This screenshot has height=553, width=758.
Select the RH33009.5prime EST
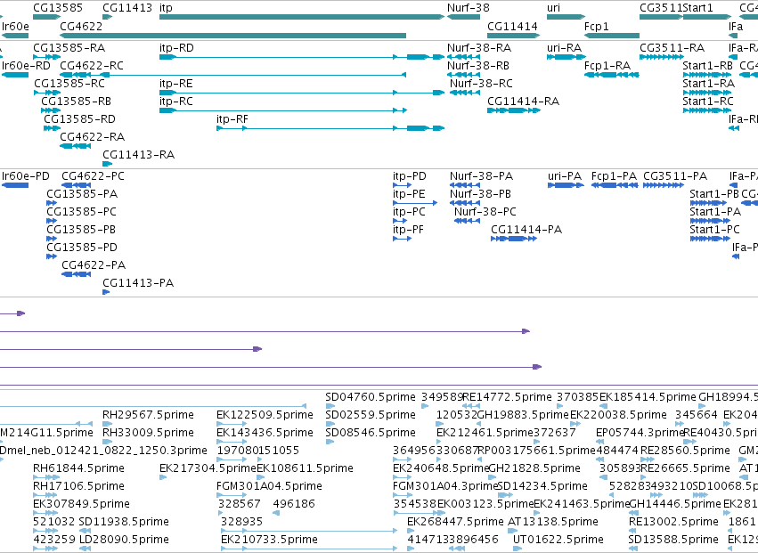coord(107,442)
